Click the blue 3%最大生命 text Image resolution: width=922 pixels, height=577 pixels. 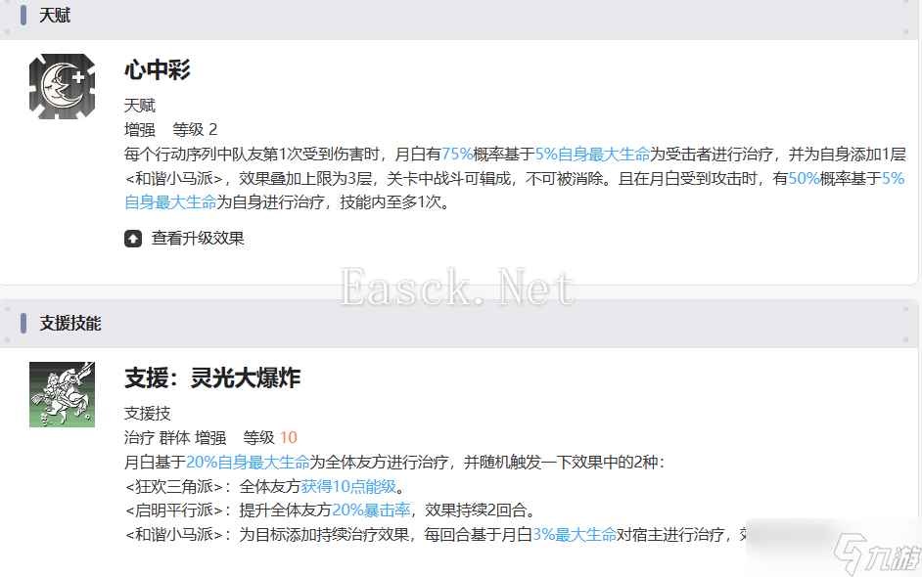574,535
